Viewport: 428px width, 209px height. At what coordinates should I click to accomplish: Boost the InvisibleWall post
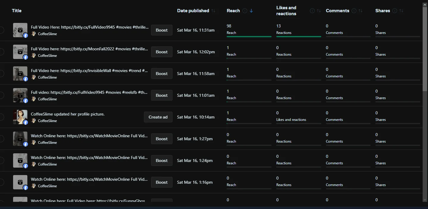click(x=162, y=74)
